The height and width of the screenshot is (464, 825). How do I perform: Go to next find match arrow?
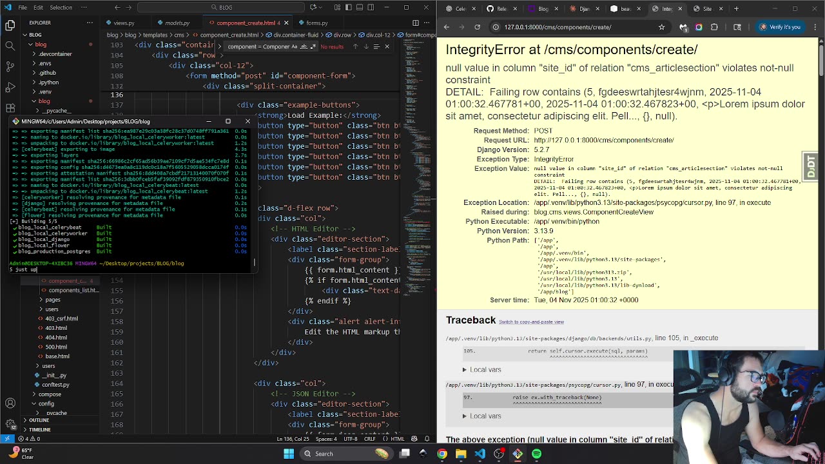365,46
